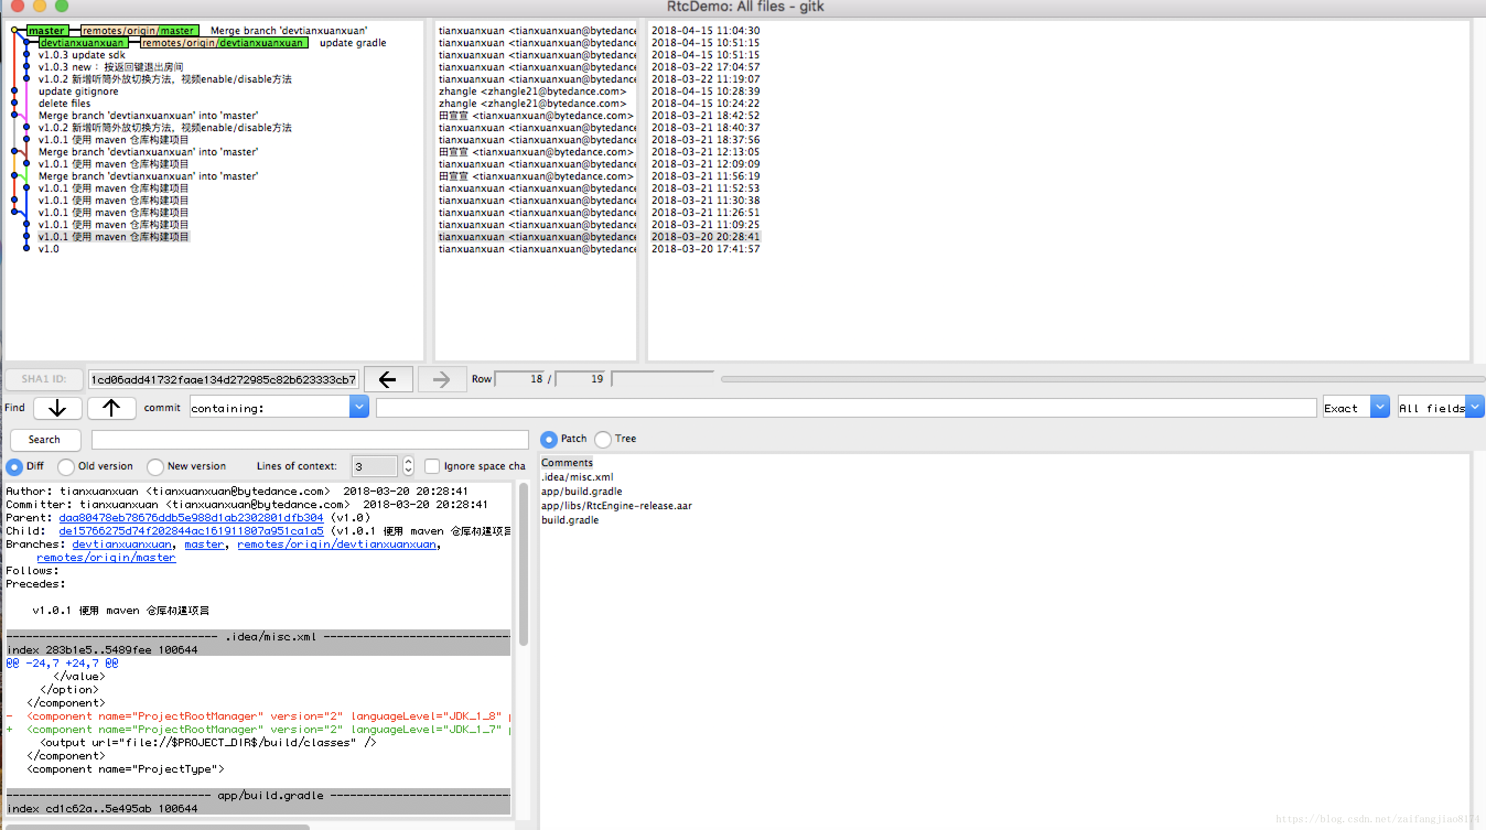
Task: Click the app/build.gradle diff header
Action: tap(258, 795)
